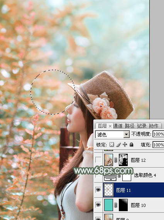
Task: Click the lock transparent pixels icon
Action: pos(112,144)
